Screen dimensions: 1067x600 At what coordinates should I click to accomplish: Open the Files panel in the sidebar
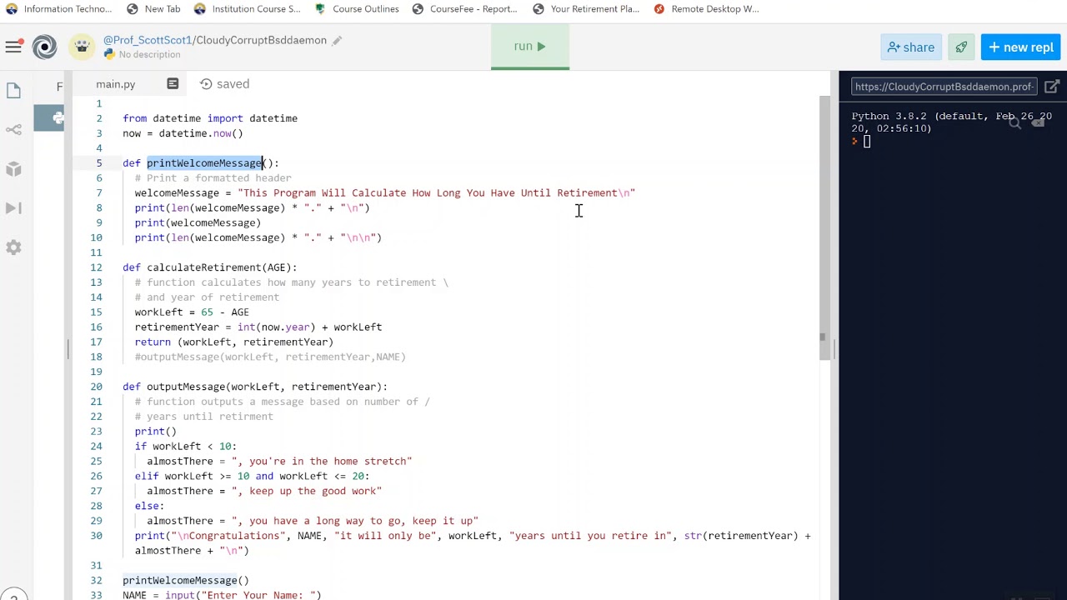13,90
